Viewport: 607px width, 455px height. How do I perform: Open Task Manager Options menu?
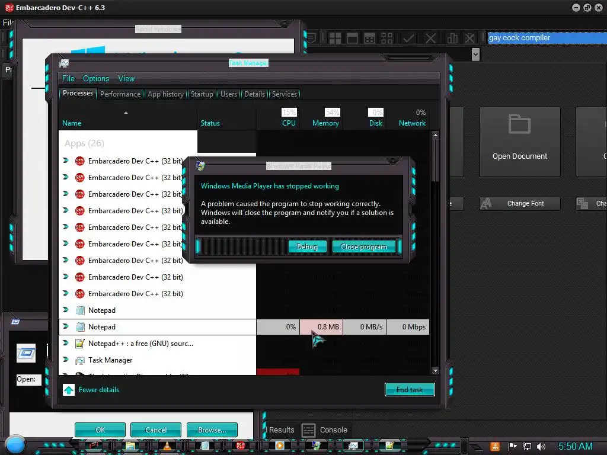click(96, 79)
